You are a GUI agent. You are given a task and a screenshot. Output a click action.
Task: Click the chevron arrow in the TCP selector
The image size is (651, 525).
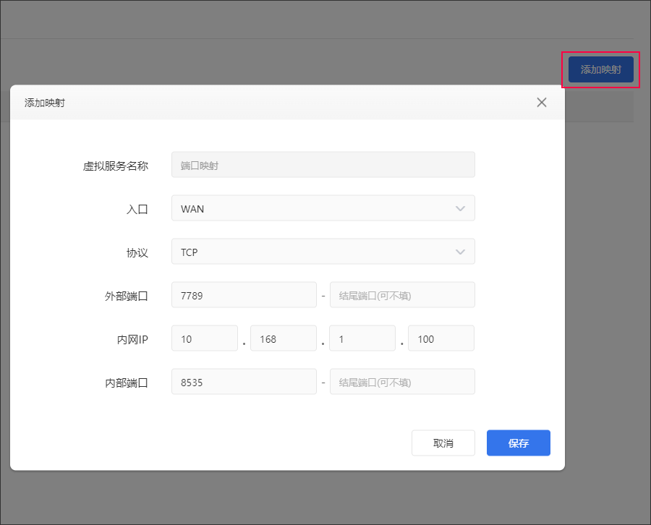[x=460, y=252]
